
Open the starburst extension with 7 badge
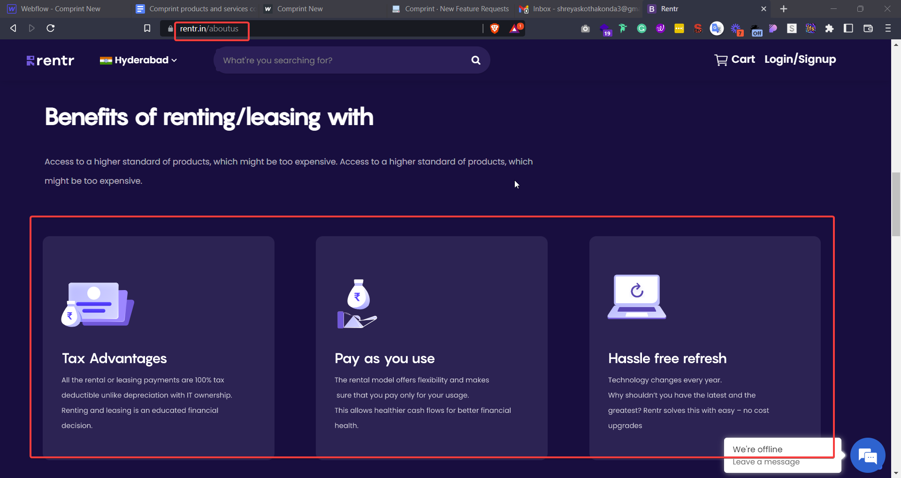[737, 30]
